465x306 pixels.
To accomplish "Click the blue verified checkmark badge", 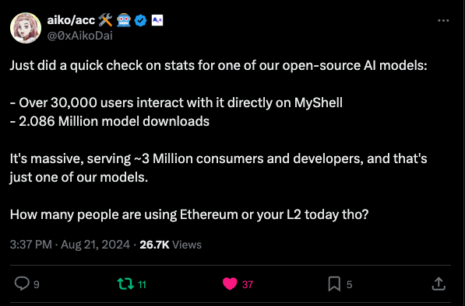I will [140, 20].
